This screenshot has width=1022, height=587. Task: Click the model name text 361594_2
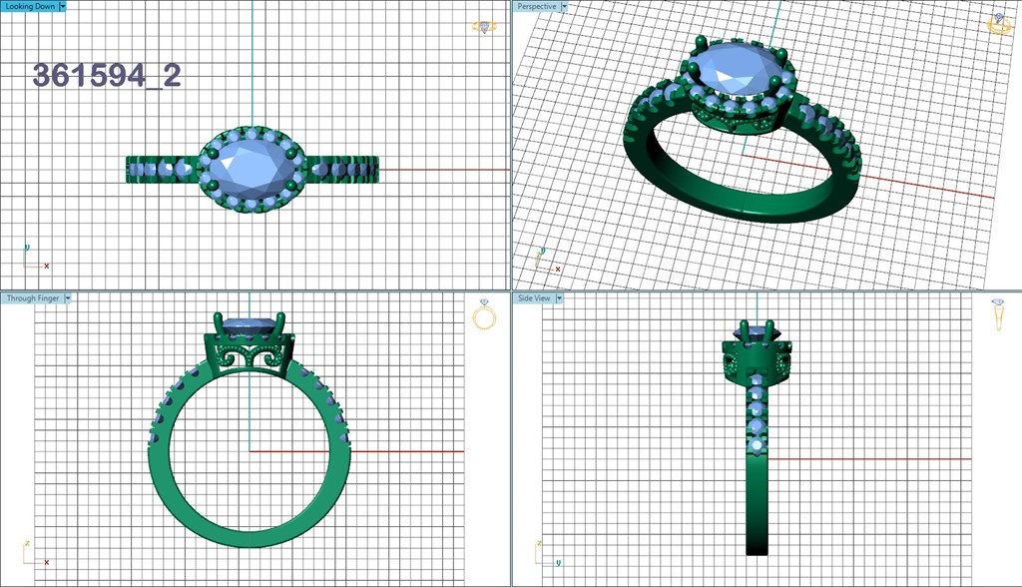click(x=107, y=76)
